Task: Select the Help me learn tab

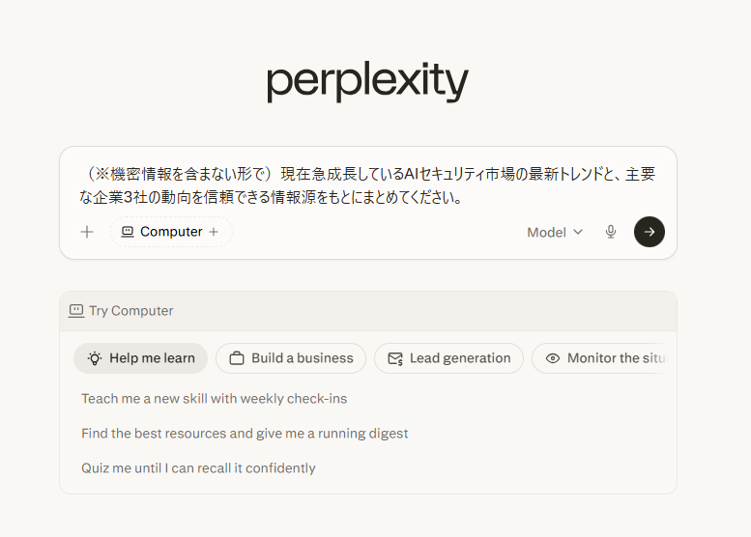Action: click(x=140, y=358)
